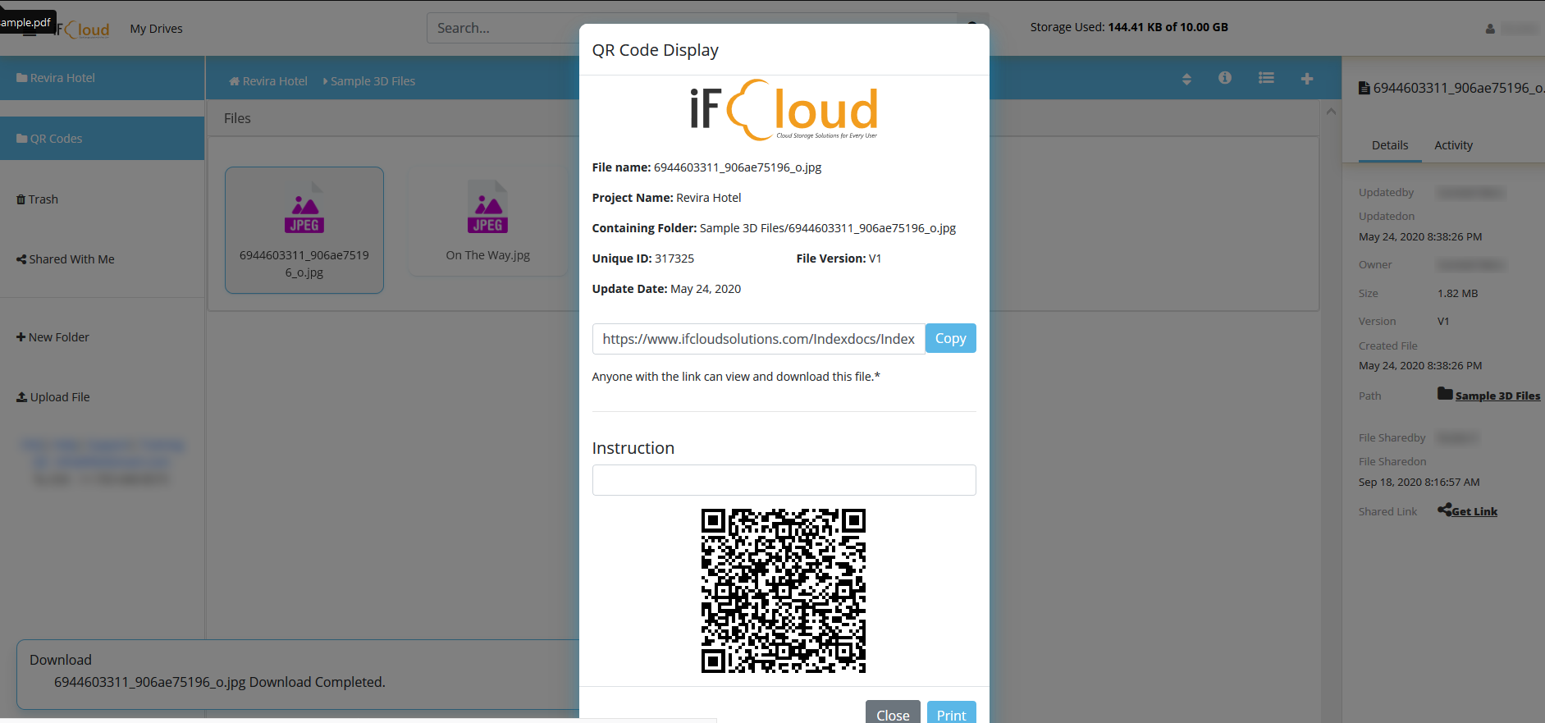Click the Storage Used indicator

point(1129,27)
